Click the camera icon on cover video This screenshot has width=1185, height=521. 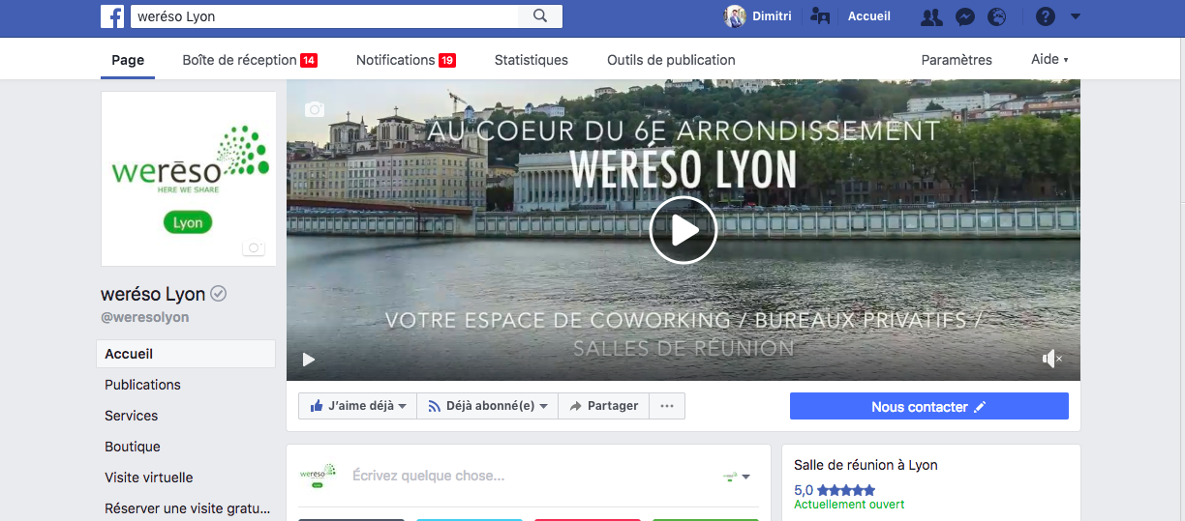tap(315, 109)
